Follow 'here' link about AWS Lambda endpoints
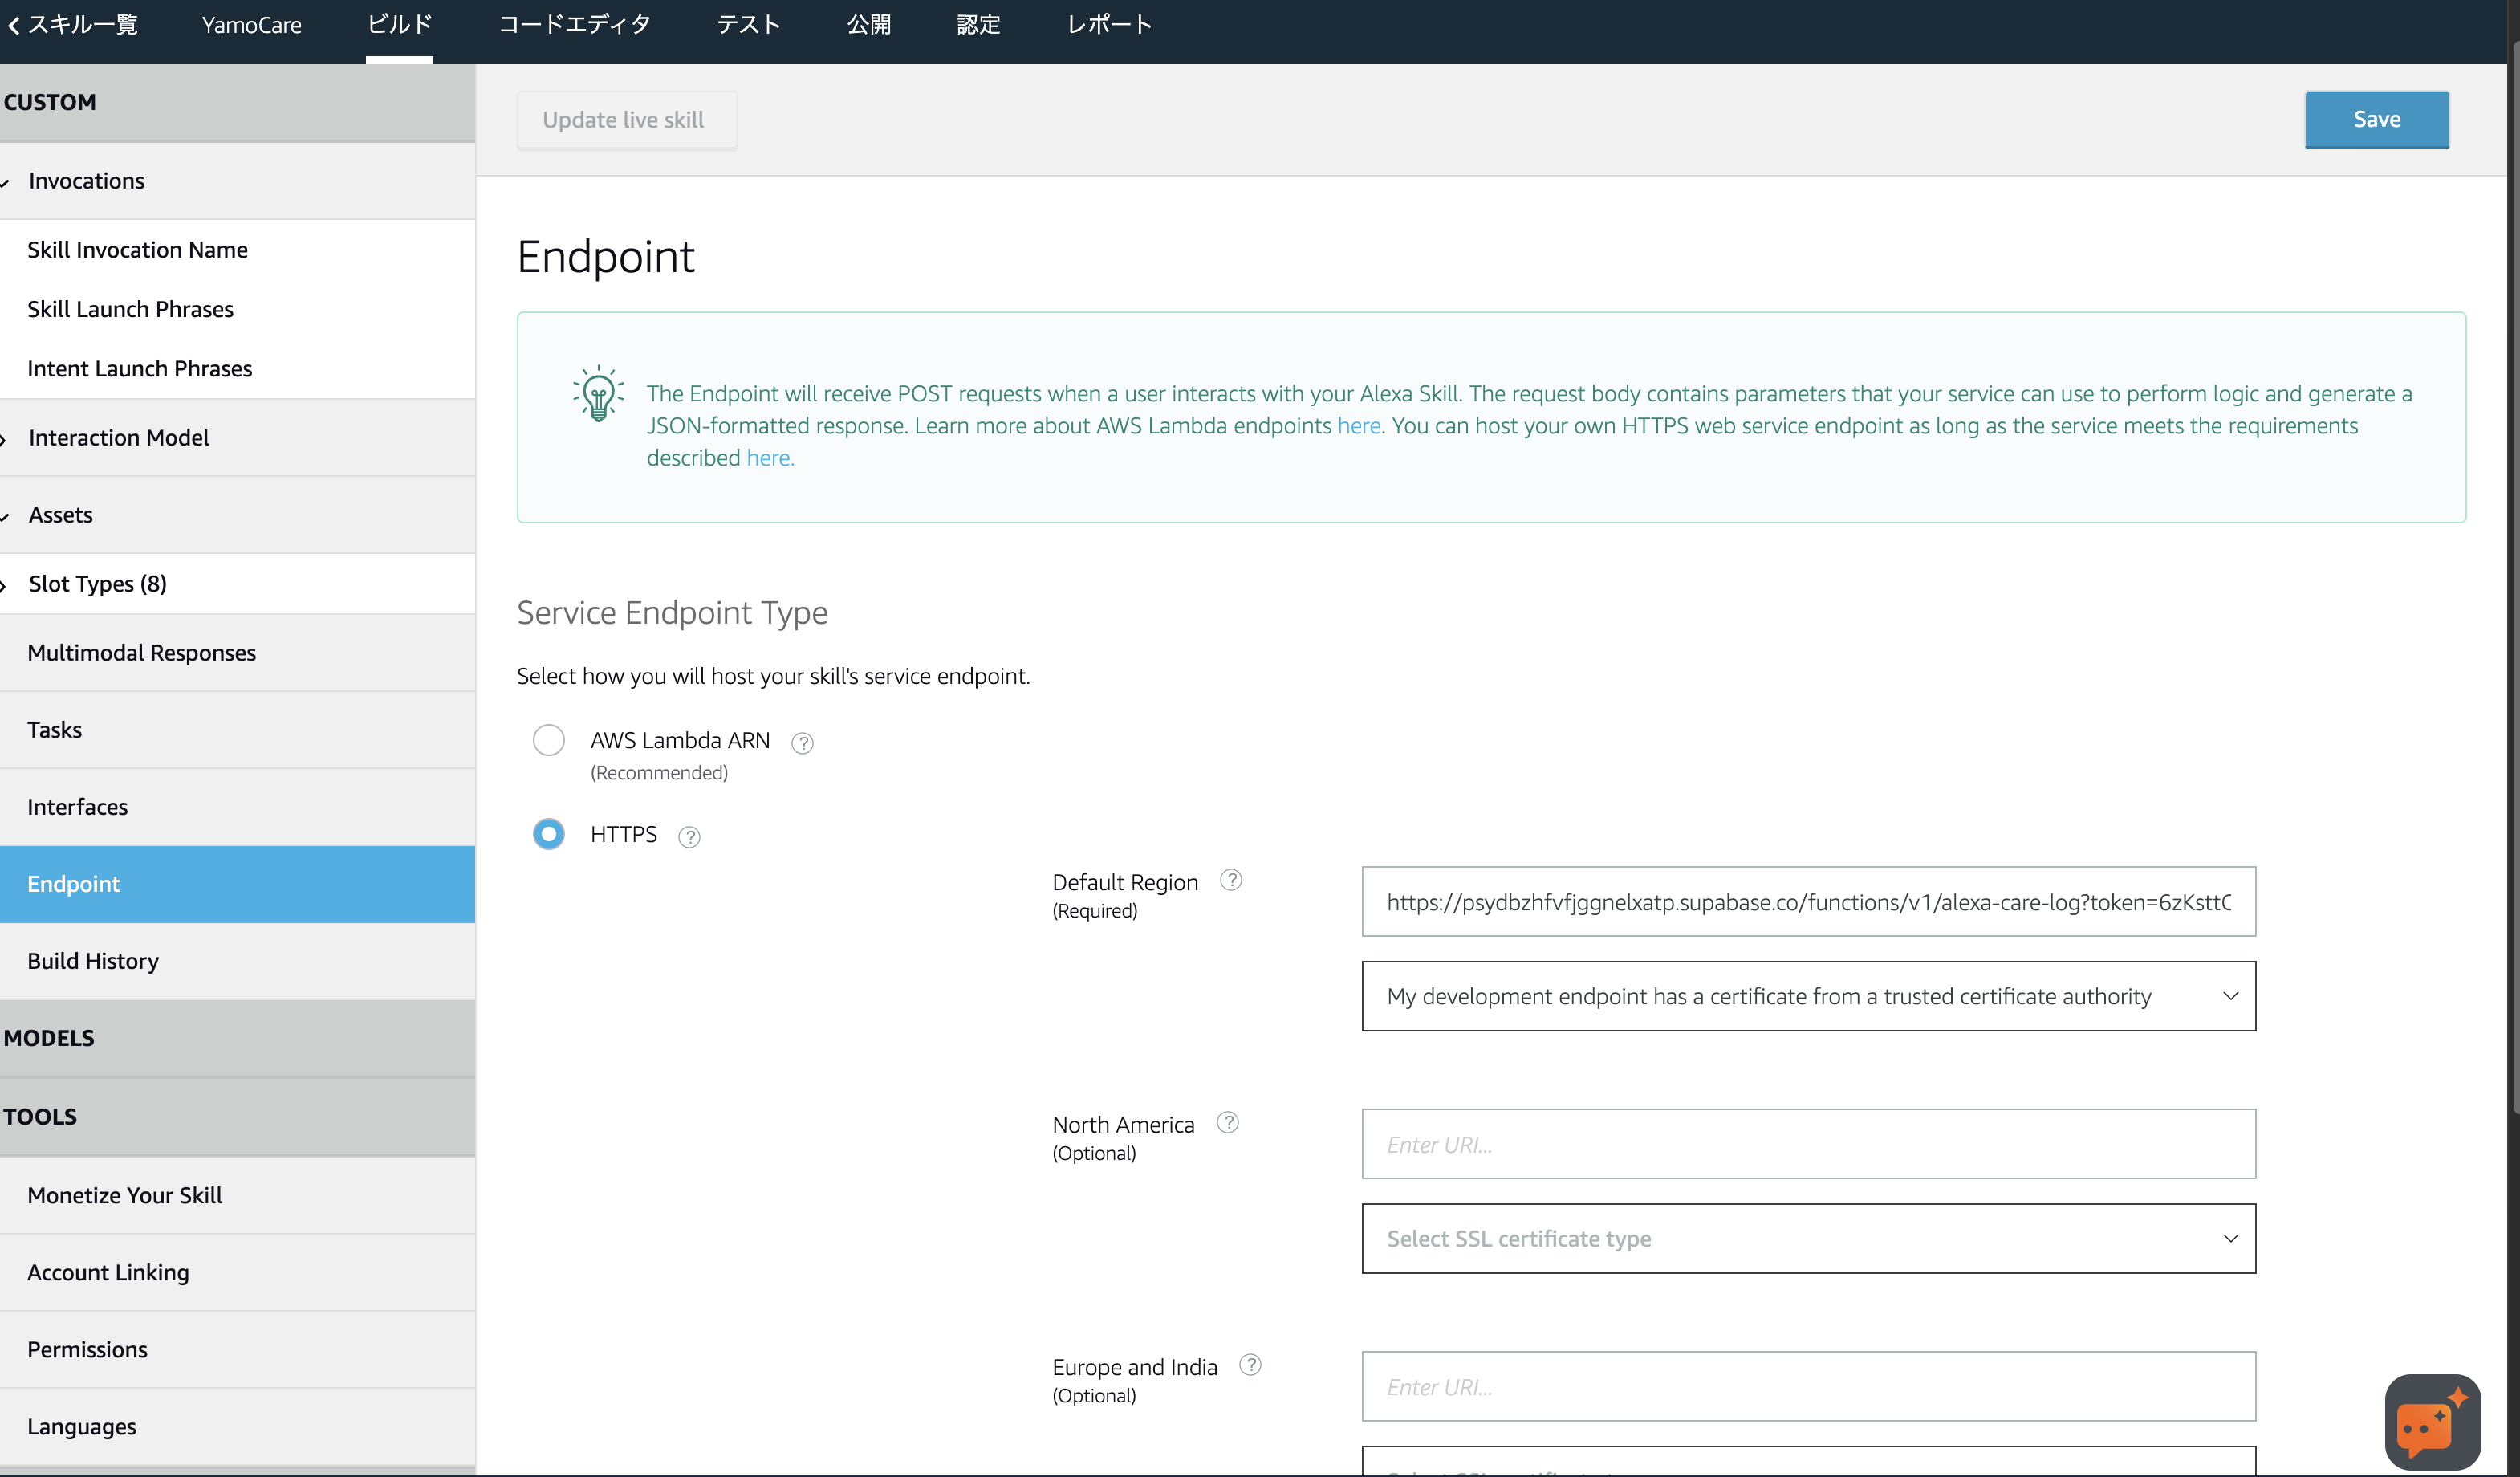The height and width of the screenshot is (1477, 2520). tap(1358, 426)
